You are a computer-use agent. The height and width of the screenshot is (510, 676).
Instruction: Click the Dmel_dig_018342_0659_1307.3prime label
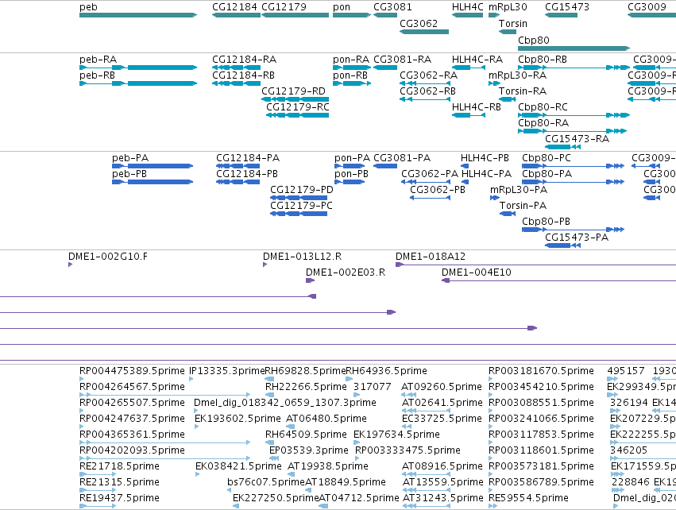click(285, 403)
